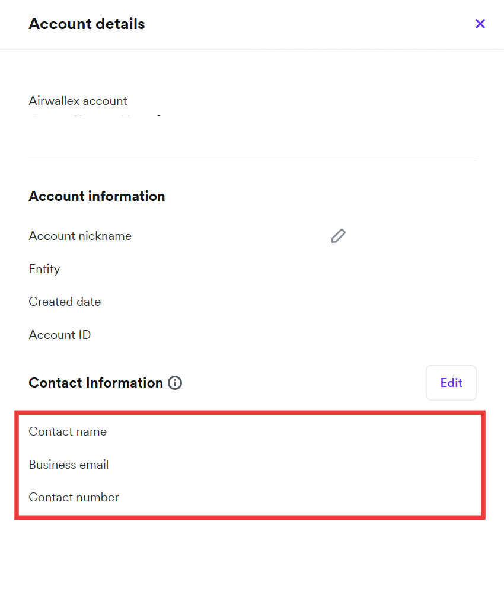Viewport: 504px width, 589px height.
Task: Click the pencil icon beside Account nickname
Action: (x=338, y=236)
